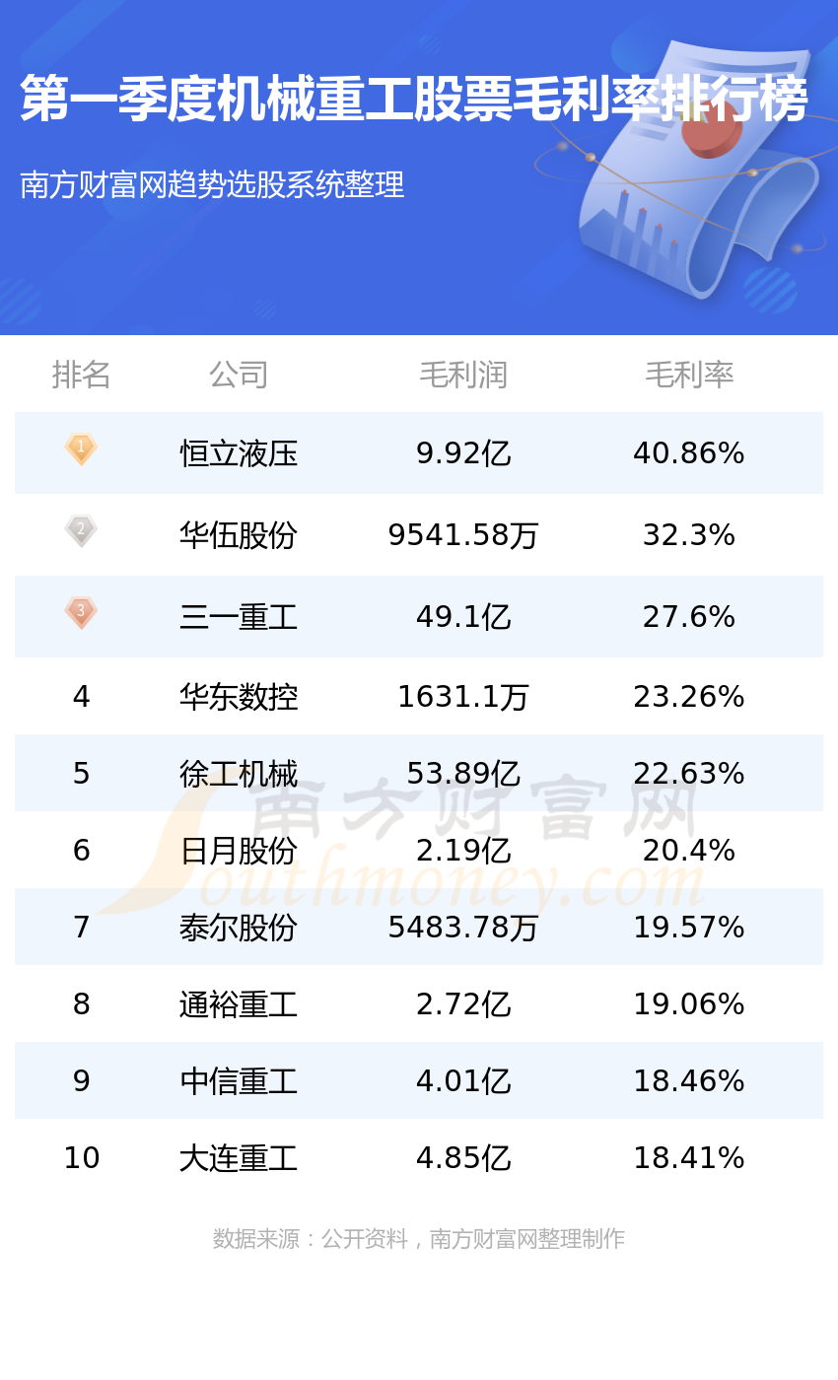Click the gold rank 1 medal icon
838x1380 pixels.
click(x=81, y=449)
